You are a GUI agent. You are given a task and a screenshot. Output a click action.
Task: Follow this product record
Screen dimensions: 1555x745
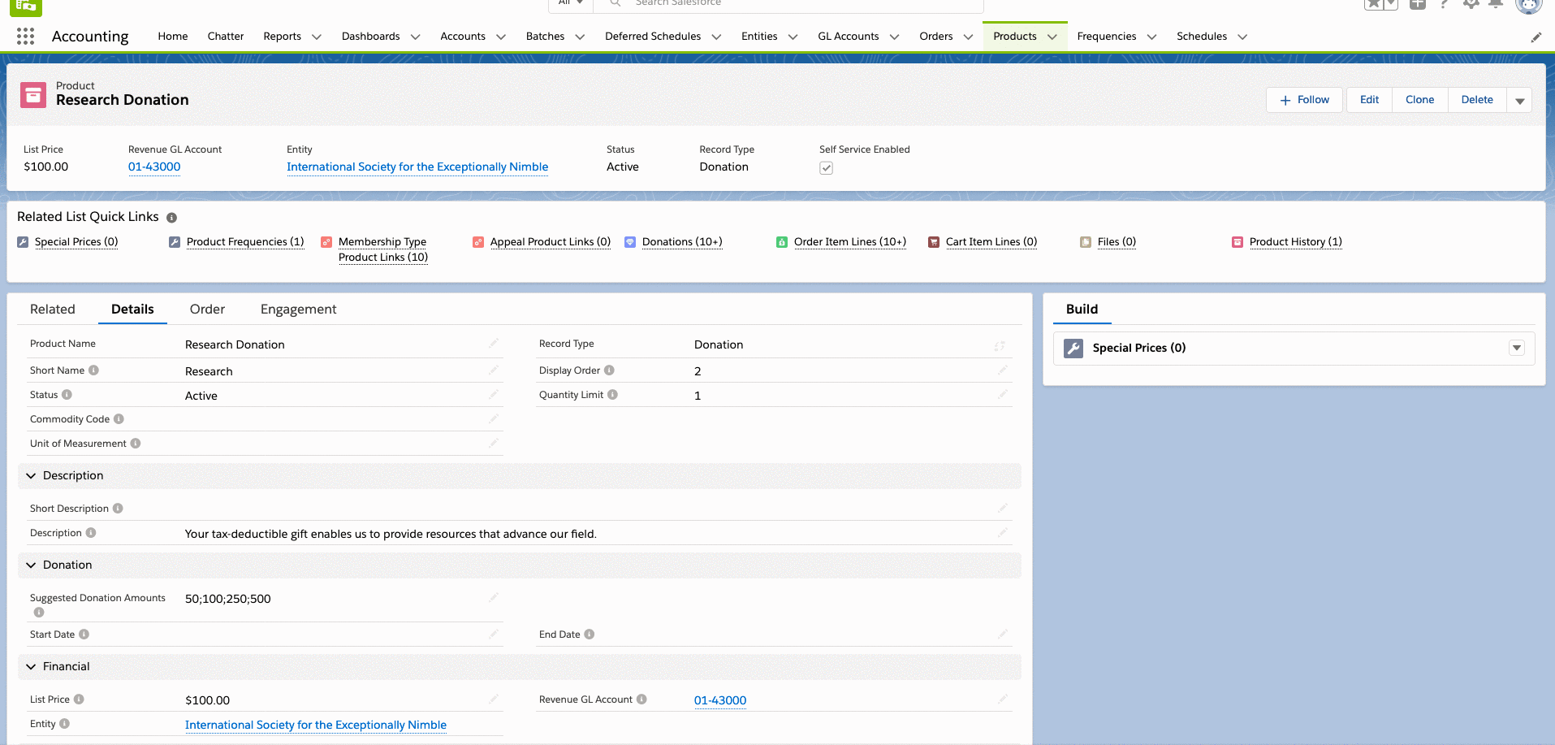(1304, 100)
